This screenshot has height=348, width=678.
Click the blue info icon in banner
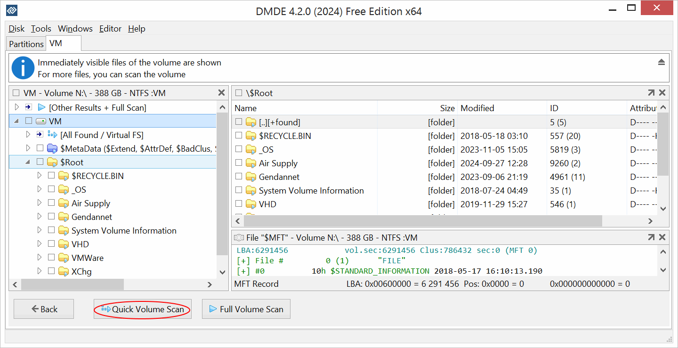click(23, 68)
